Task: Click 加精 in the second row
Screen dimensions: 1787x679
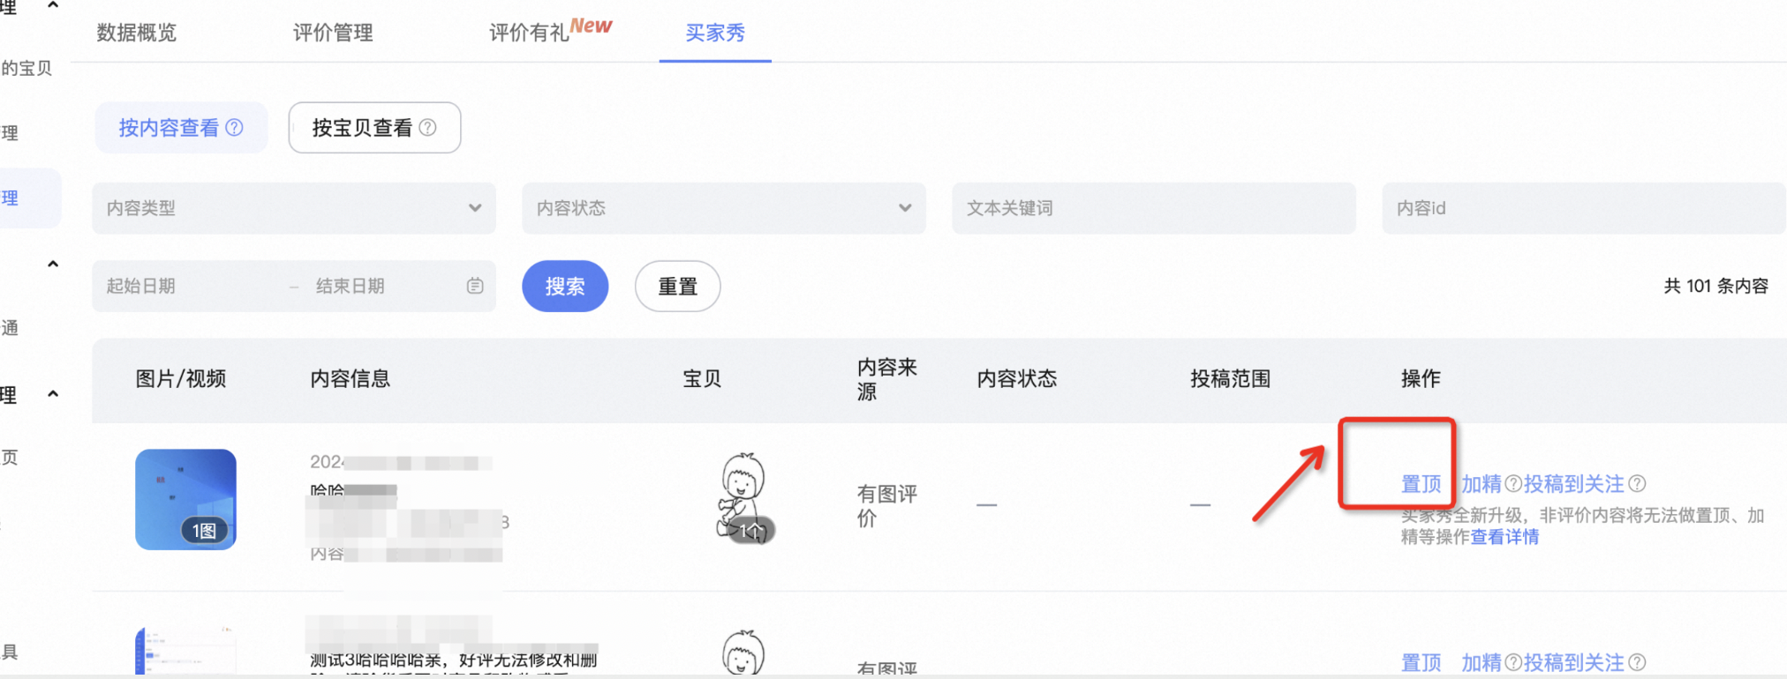Action: [x=1482, y=662]
